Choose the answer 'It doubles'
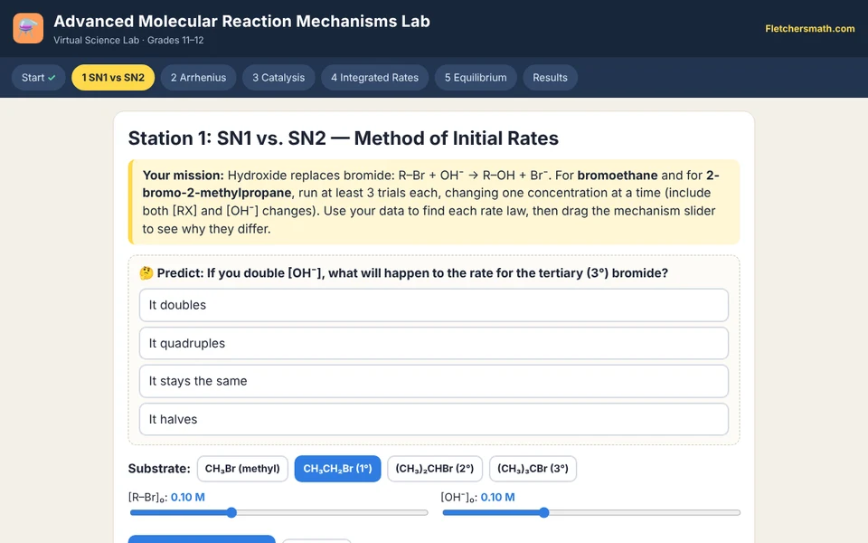This screenshot has width=868, height=543. point(433,305)
